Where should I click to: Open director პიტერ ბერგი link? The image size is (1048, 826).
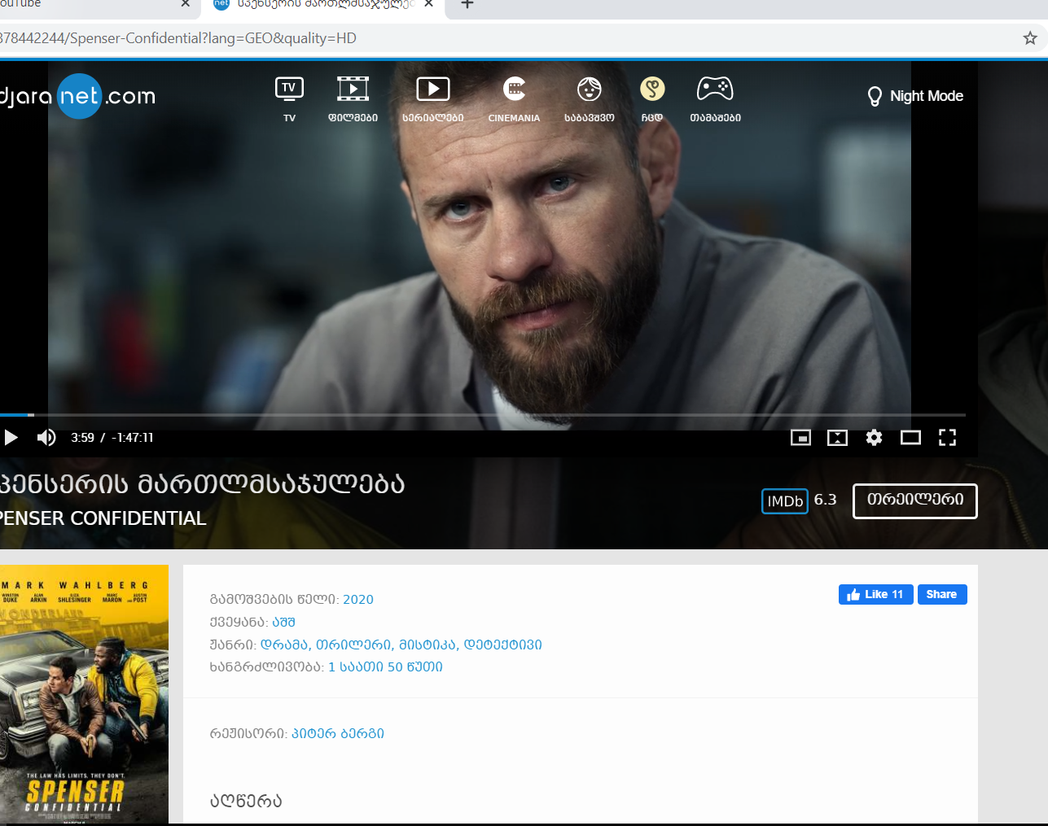click(338, 734)
